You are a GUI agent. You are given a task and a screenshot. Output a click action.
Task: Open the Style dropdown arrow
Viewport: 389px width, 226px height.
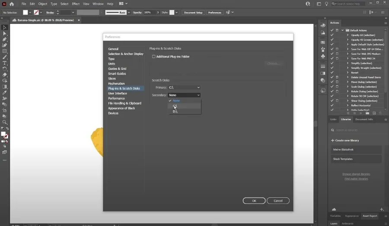(x=176, y=13)
